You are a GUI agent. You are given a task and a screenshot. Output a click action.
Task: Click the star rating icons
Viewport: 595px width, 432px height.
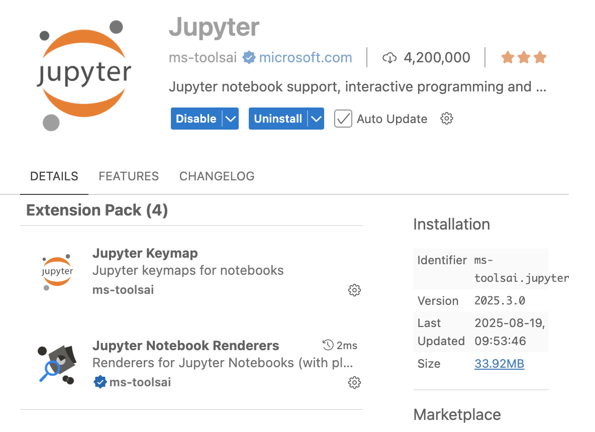523,58
